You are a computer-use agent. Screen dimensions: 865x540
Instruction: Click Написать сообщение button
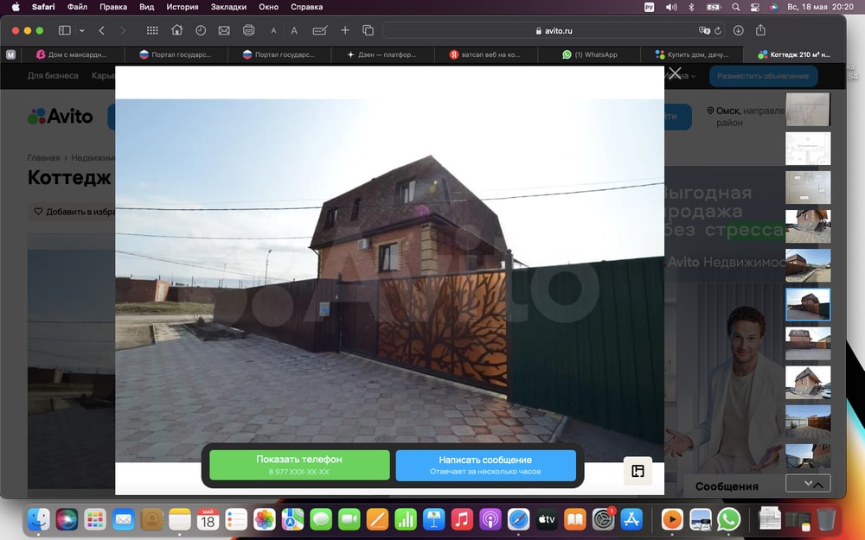485,465
